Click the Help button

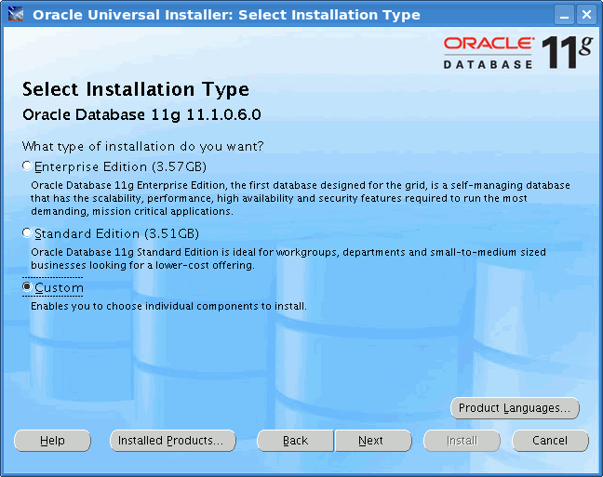pos(52,441)
